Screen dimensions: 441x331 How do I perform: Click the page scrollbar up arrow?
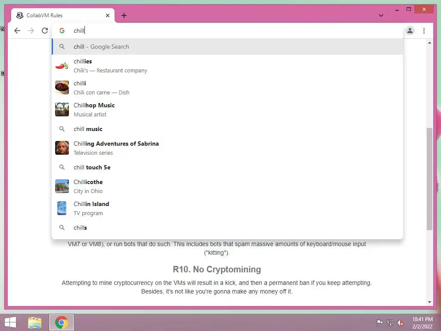tap(429, 43)
